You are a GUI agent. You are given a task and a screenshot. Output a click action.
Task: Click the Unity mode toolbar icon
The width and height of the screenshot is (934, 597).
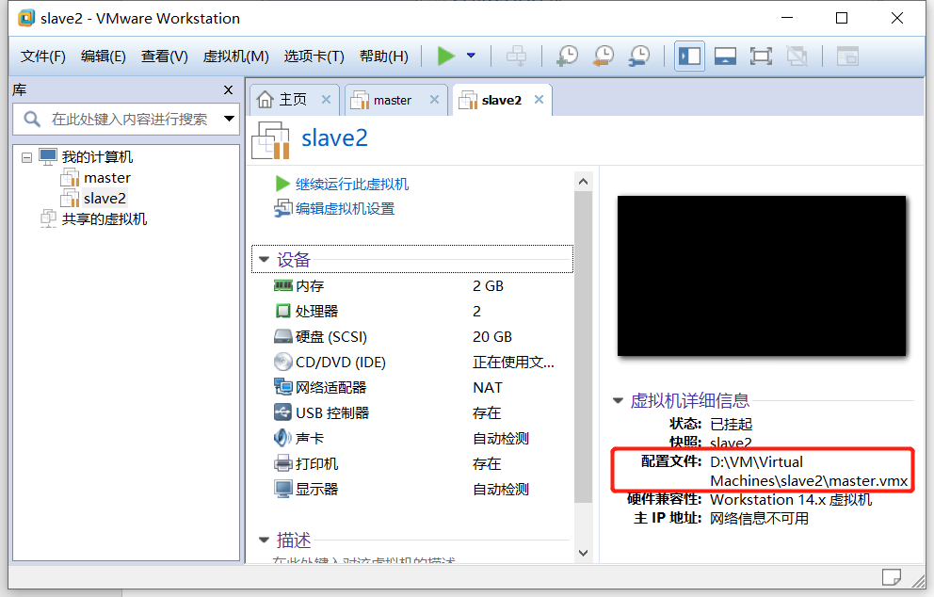(x=797, y=56)
